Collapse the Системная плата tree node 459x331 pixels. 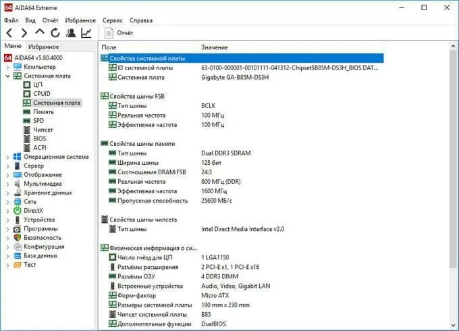(7, 76)
